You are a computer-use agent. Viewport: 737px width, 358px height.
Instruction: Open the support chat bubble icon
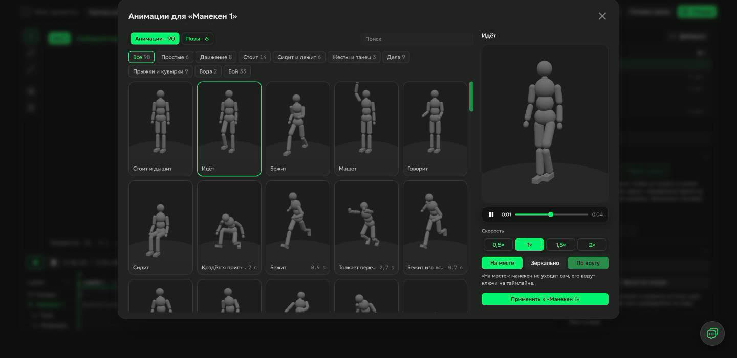click(712, 333)
